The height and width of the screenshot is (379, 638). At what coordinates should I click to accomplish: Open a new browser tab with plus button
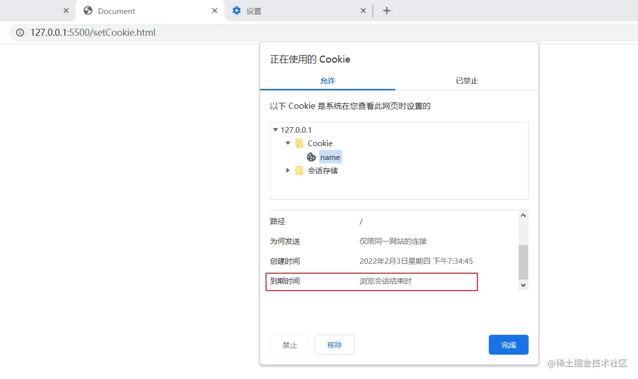(387, 10)
